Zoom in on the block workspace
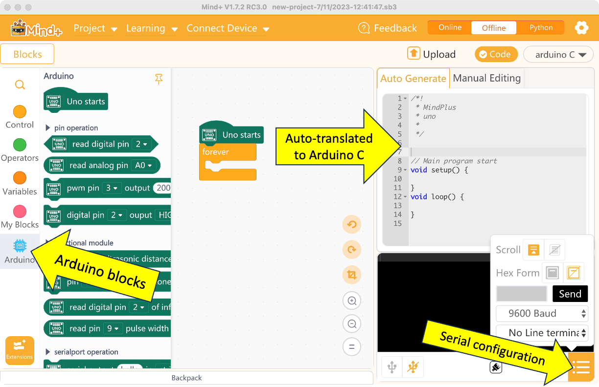Viewport: 599px width, 387px height. pyautogui.click(x=351, y=301)
